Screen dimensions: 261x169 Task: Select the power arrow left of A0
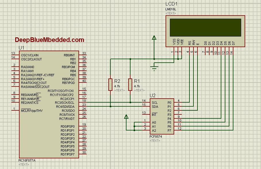pos(126,117)
